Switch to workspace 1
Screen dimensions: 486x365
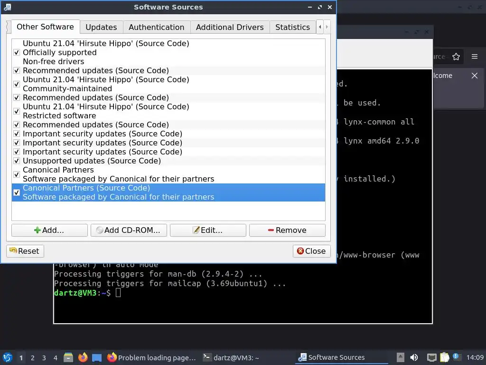21,358
